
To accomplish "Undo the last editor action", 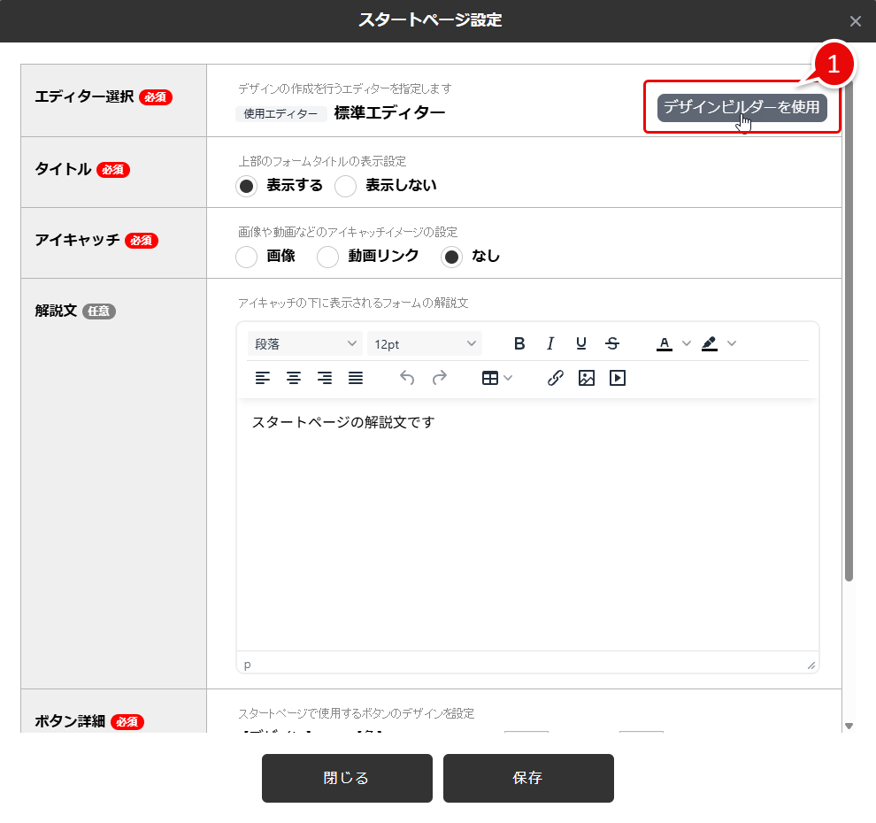I will (x=407, y=378).
